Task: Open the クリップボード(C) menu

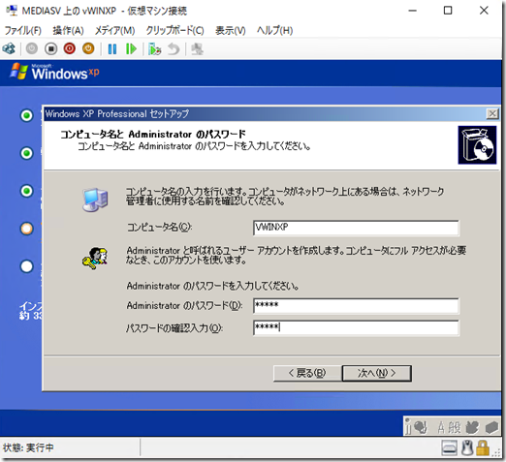Action: coord(174,31)
